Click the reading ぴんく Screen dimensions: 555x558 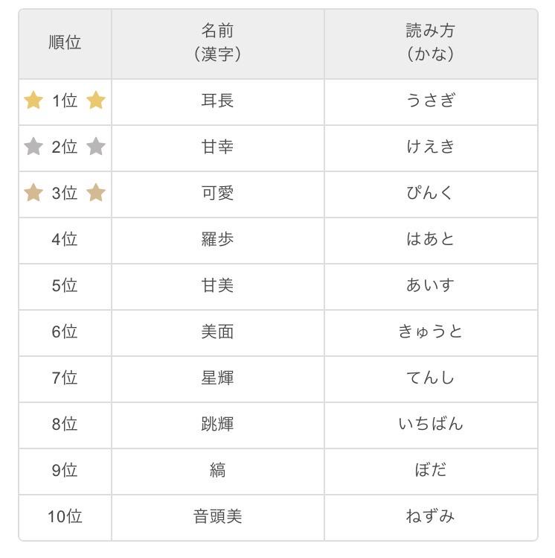(x=429, y=192)
